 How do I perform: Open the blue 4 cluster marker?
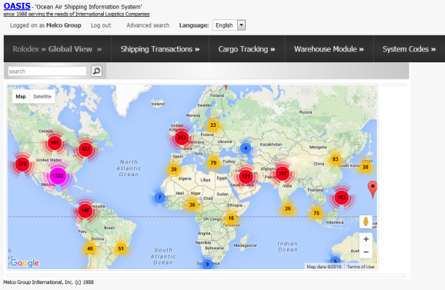(246, 148)
